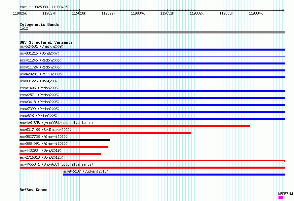Screen dimensions: 294x201
Task: Click the ruler's right arrowhead
Action: tap(284, 10)
